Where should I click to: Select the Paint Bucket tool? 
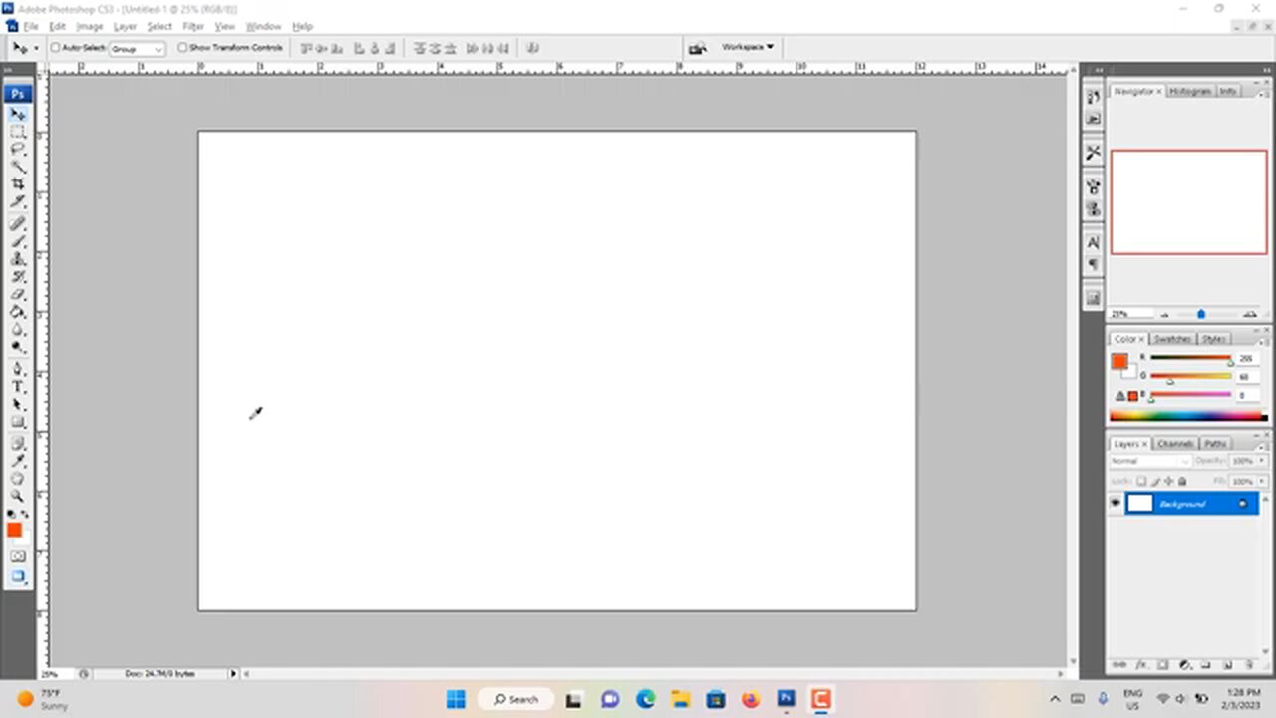point(18,313)
